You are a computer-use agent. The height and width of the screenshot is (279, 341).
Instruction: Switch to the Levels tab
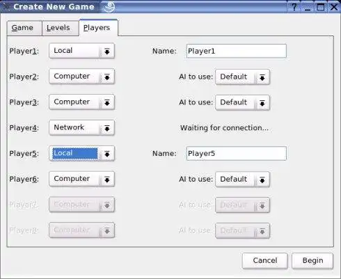click(x=61, y=28)
